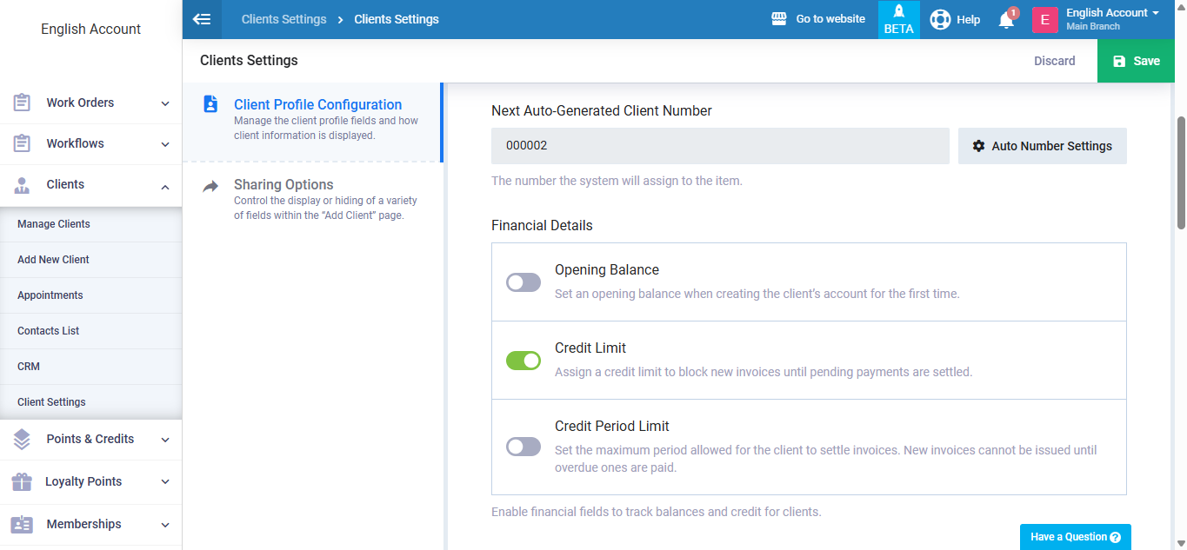Click the back arrow collapse menu icon
The width and height of the screenshot is (1187, 550).
point(202,19)
